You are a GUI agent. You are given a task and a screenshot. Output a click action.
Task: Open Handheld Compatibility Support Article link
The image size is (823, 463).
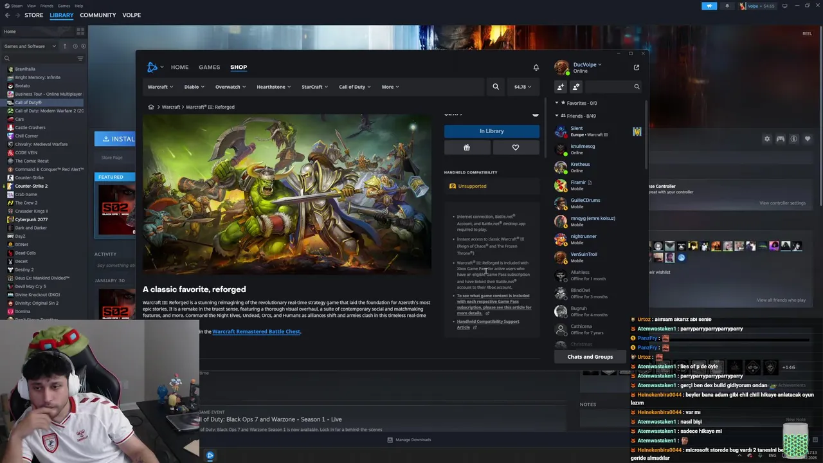click(488, 324)
